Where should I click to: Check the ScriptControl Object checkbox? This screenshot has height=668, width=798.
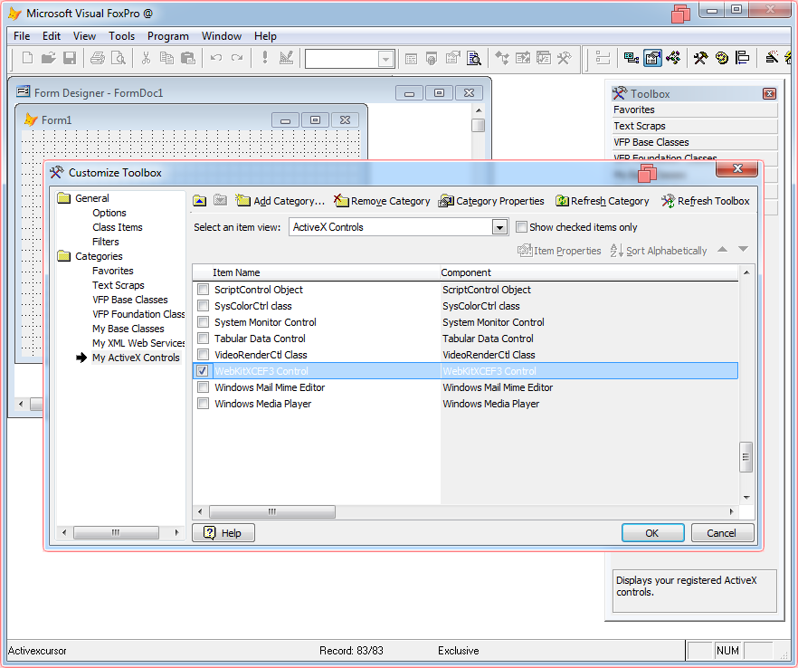tap(203, 290)
